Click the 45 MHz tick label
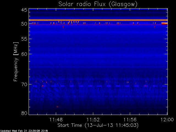The width and height of the screenshot is (176, 132). pos(24,10)
